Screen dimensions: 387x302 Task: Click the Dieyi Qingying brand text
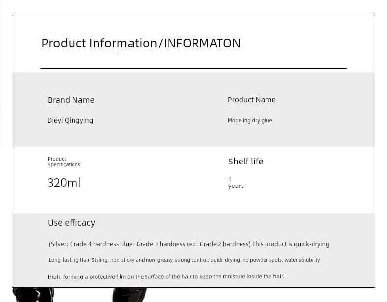pos(70,120)
